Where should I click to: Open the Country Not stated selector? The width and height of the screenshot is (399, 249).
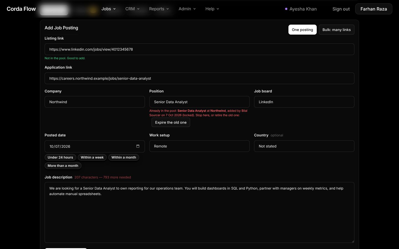click(304, 146)
